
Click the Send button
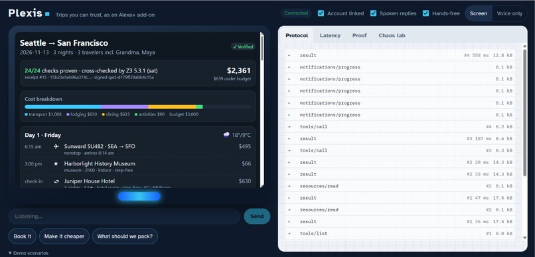pos(257,216)
